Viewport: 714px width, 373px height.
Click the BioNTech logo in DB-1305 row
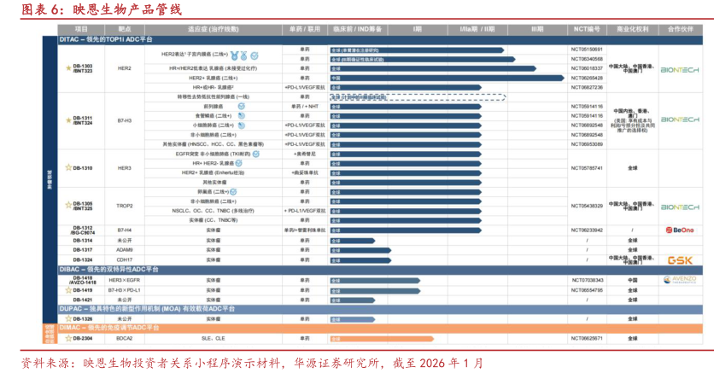680,206
